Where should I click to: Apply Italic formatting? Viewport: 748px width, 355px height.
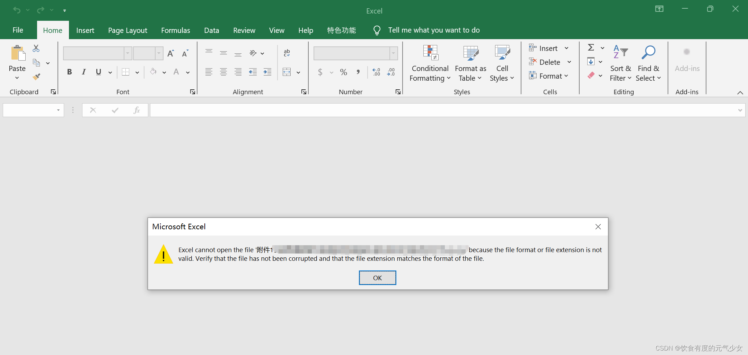83,72
